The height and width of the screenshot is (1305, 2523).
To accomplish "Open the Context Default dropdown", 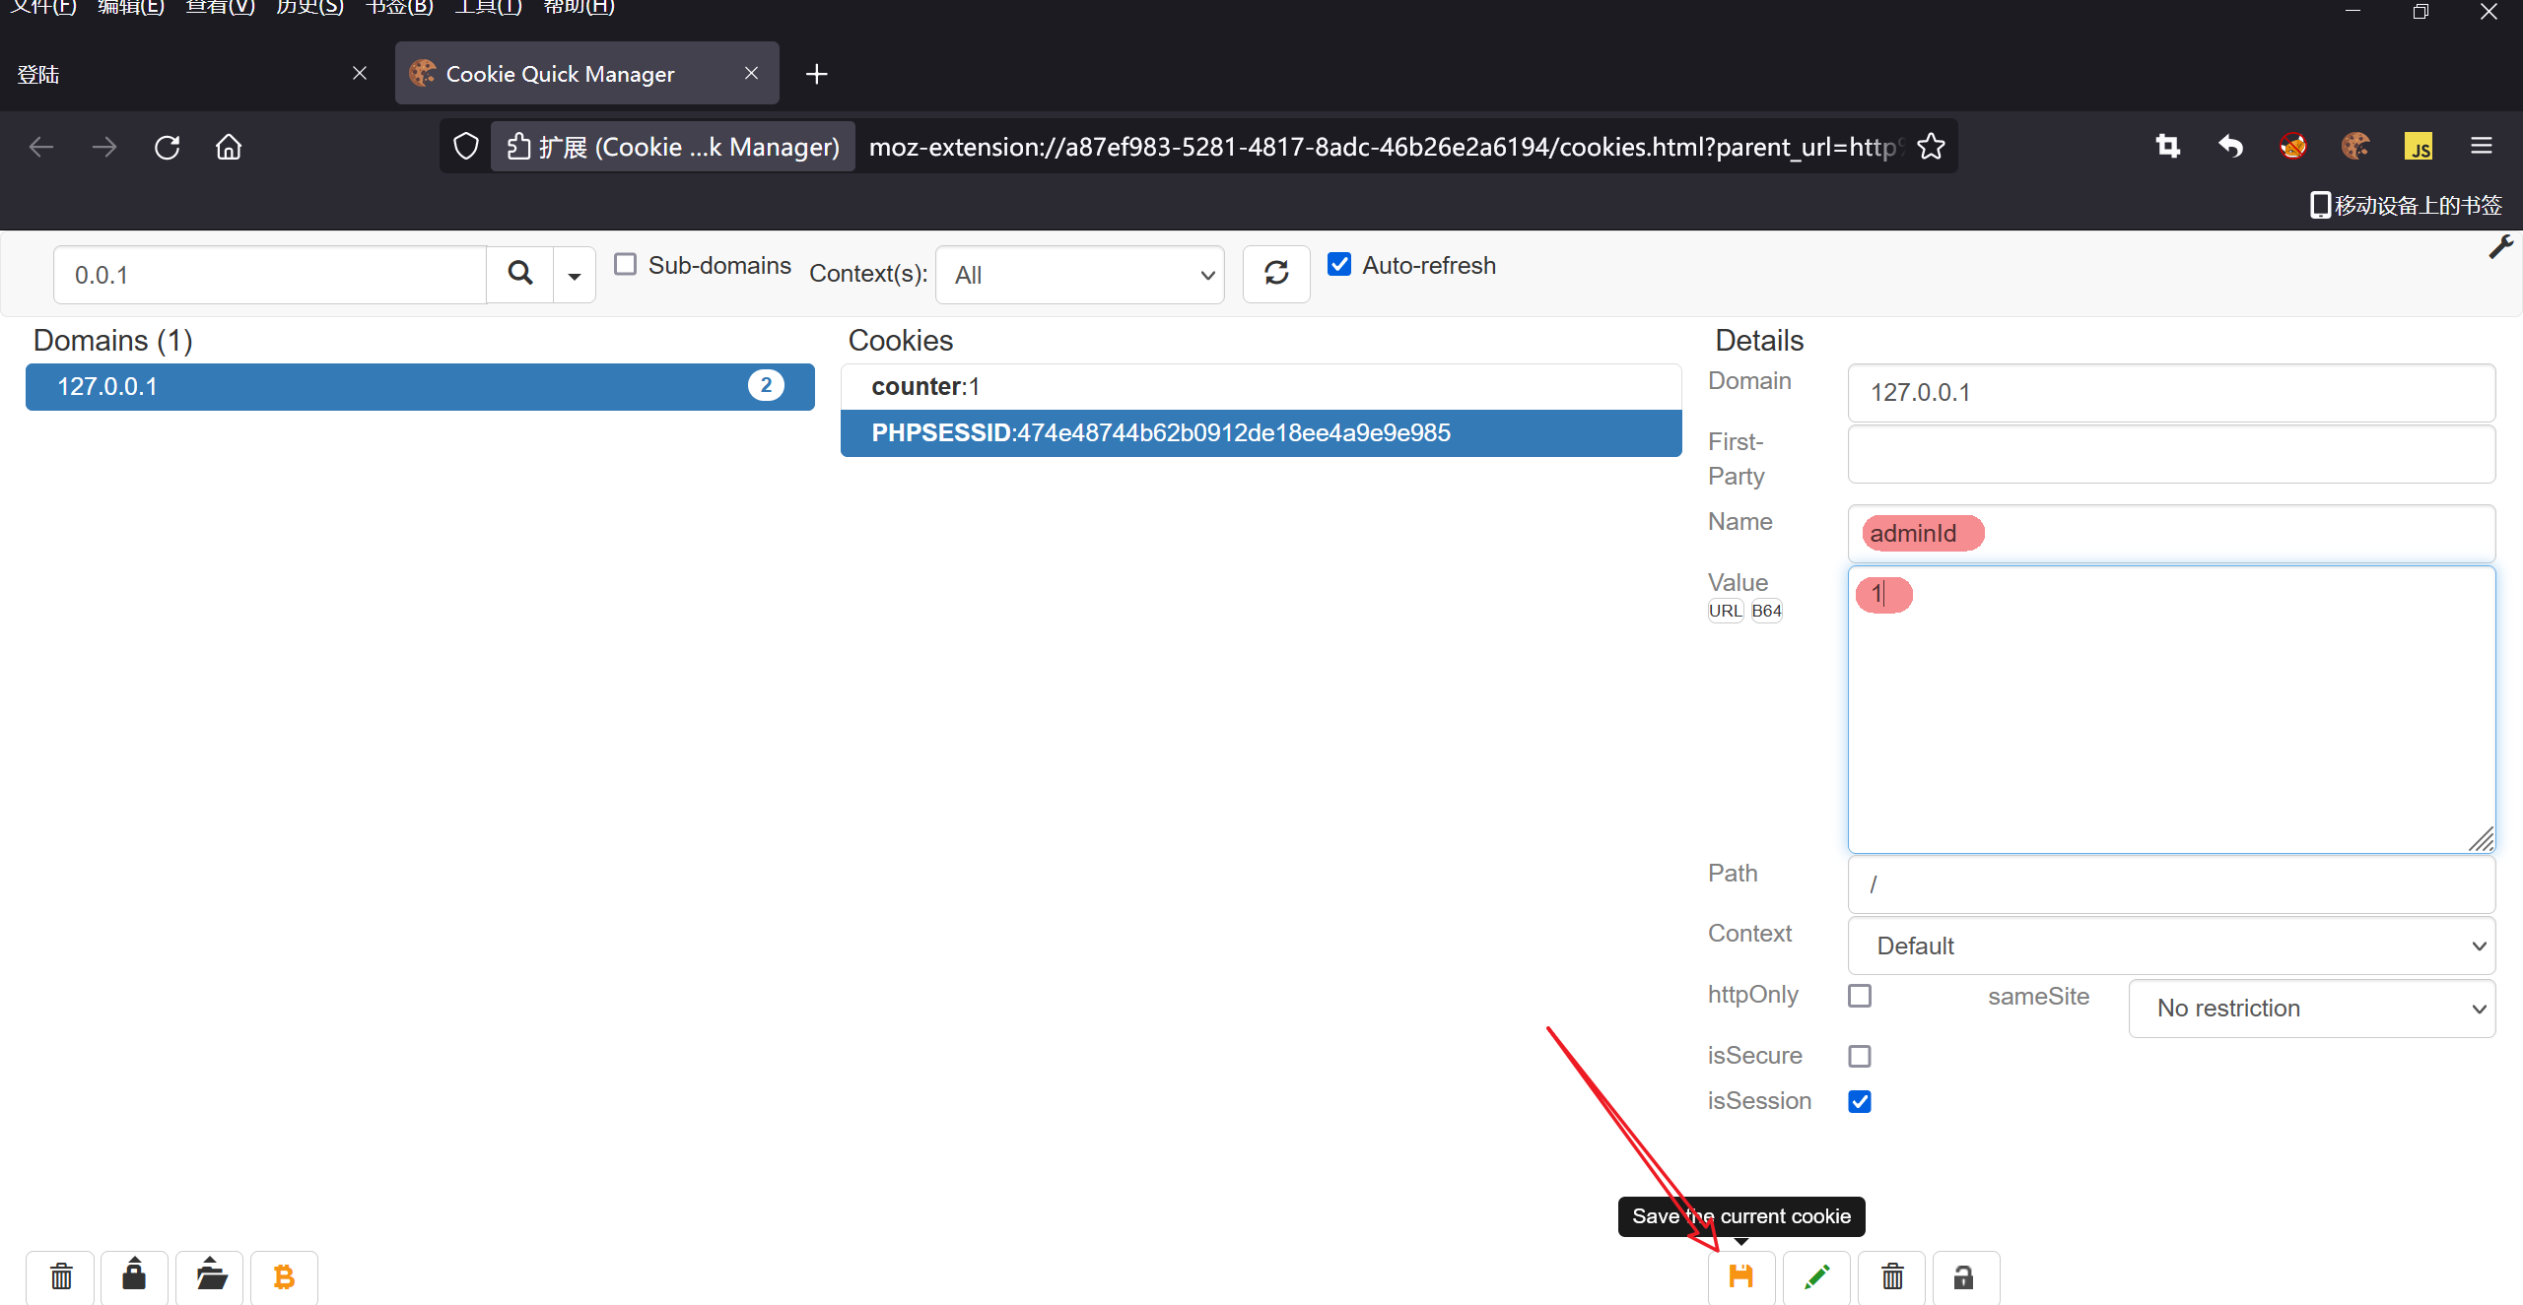I will (2171, 946).
